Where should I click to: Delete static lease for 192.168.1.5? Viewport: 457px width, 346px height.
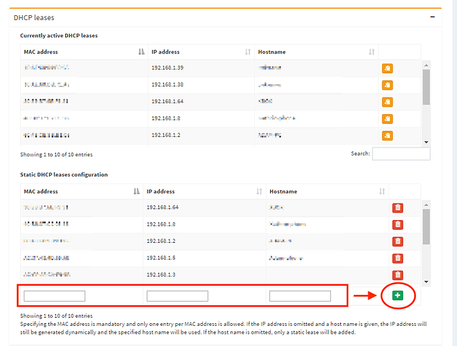(x=397, y=258)
